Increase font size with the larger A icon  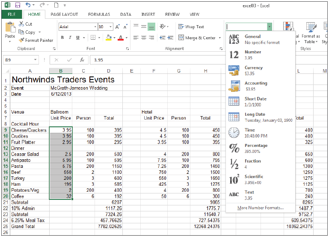(117, 26)
